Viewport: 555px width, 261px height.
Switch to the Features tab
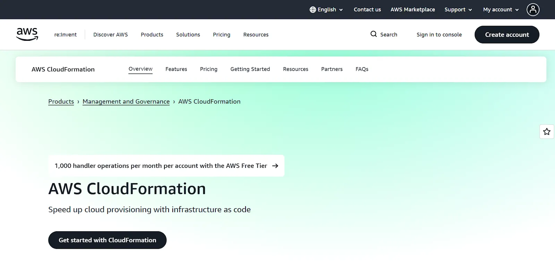coord(176,69)
